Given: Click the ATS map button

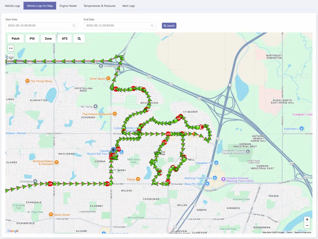Looking at the screenshot, I should tap(65, 39).
